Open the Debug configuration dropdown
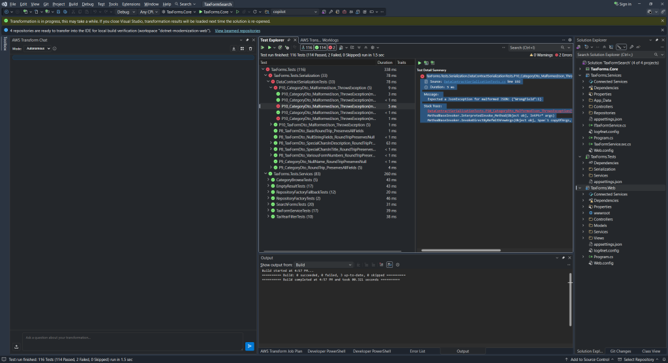 point(126,12)
